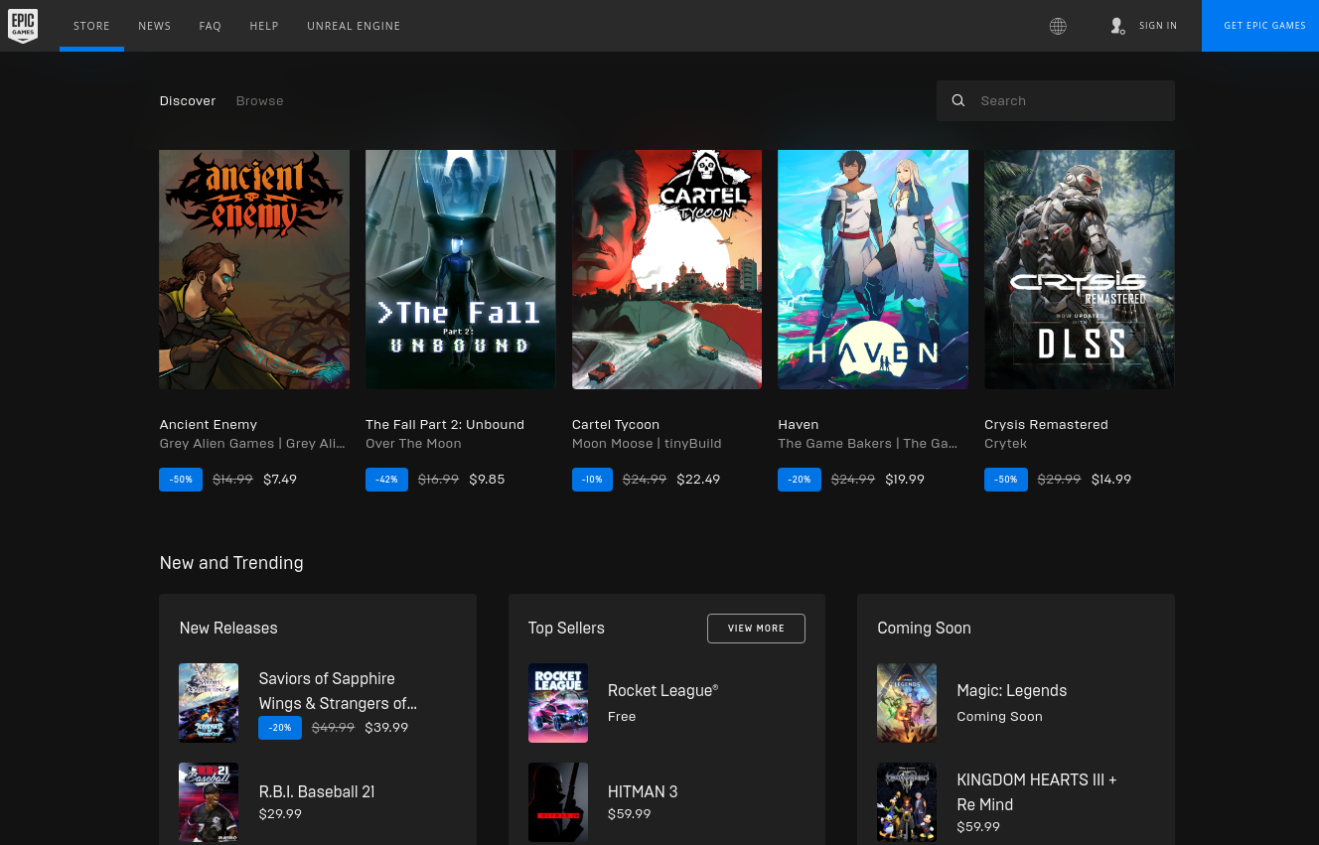Click the Sign In link
This screenshot has width=1319, height=845.
point(1158,26)
